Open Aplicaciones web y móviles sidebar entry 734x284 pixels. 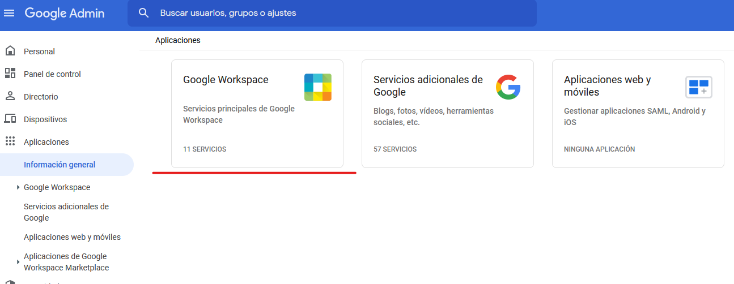tap(72, 237)
